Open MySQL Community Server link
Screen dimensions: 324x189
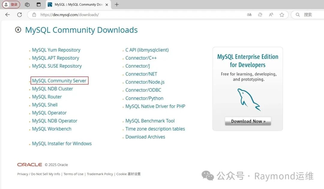tap(59, 81)
